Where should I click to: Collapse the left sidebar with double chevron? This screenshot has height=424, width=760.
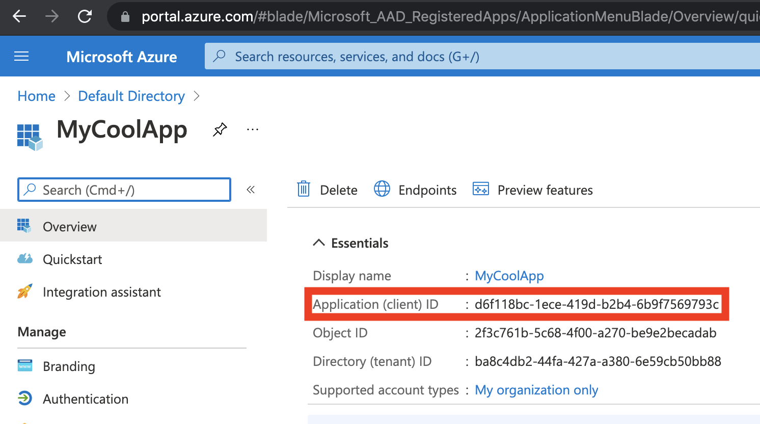[251, 189]
